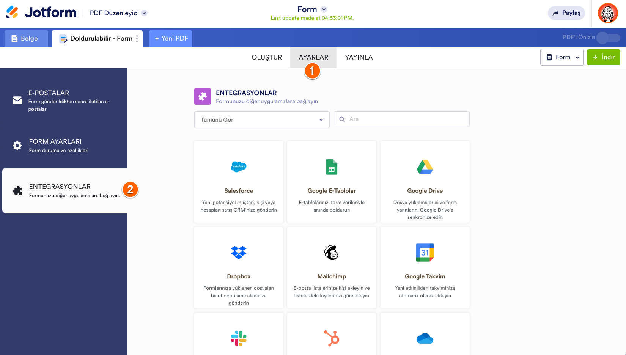626x355 pixels.
Task: Switch to the AYARLAR tab
Action: 313,57
